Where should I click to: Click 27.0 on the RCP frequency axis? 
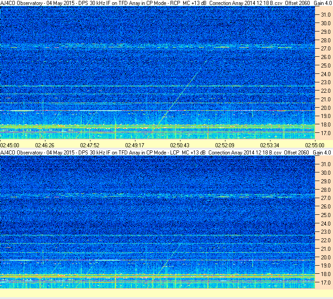click(x=325, y=49)
